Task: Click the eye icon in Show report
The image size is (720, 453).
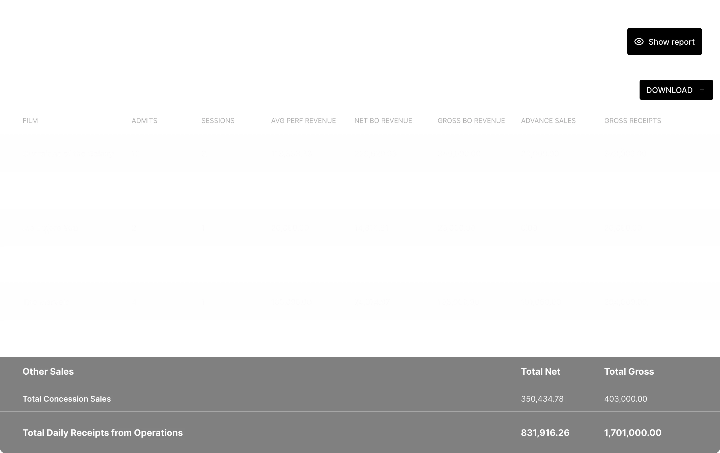Action: [639, 42]
